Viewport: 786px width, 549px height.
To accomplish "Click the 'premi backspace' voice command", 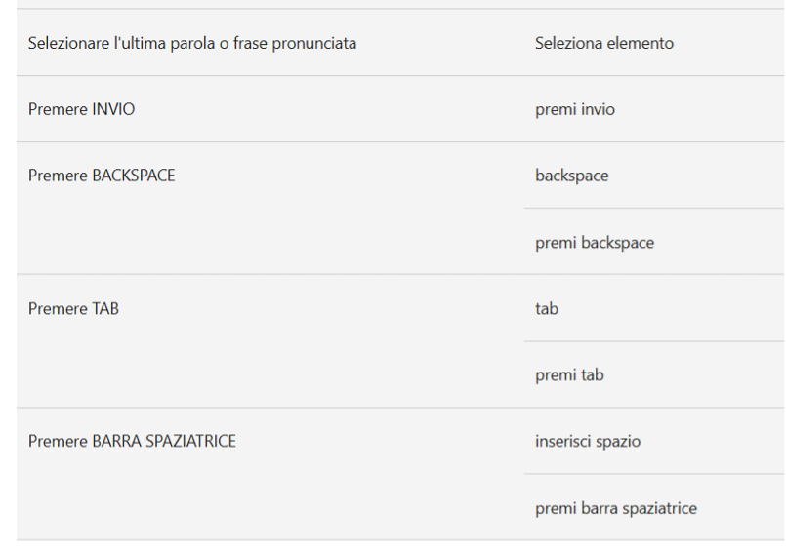I will 594,243.
